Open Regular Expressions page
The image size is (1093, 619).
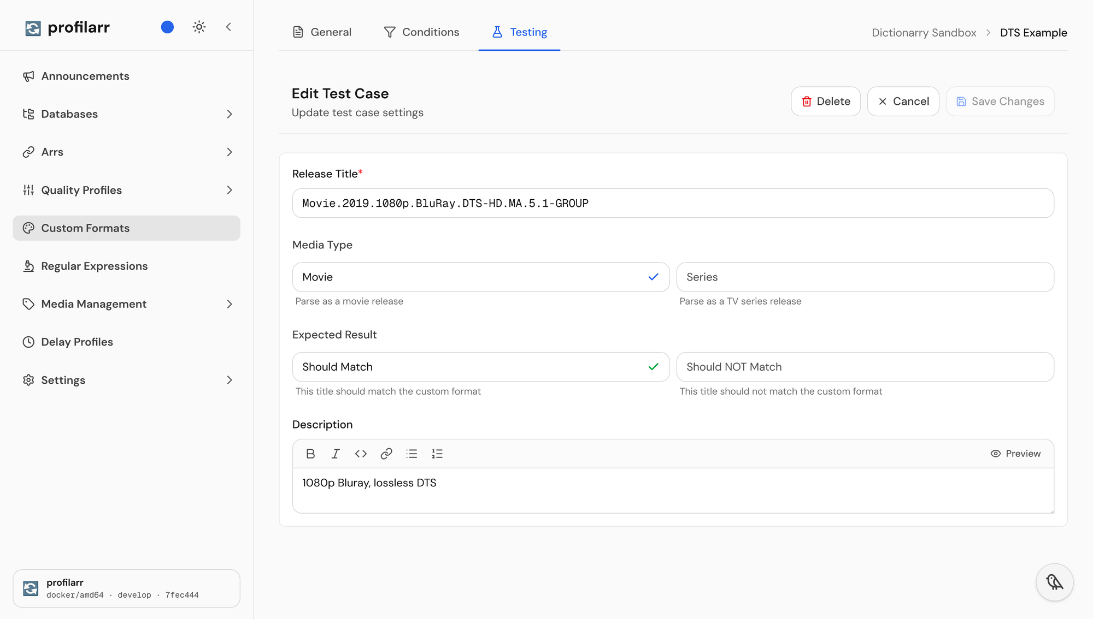[x=126, y=266]
